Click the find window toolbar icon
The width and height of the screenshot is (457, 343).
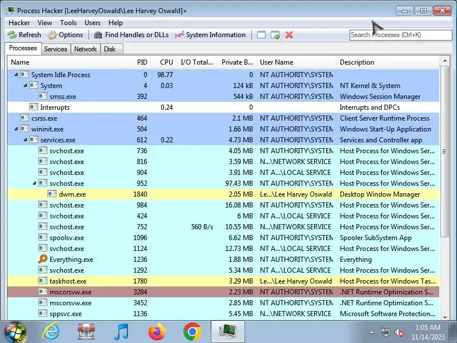261,35
